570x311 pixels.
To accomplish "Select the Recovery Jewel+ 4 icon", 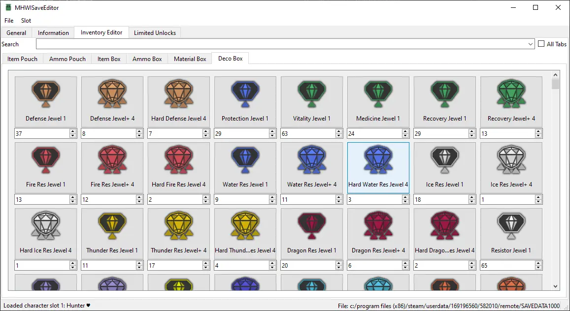I will click(x=511, y=93).
